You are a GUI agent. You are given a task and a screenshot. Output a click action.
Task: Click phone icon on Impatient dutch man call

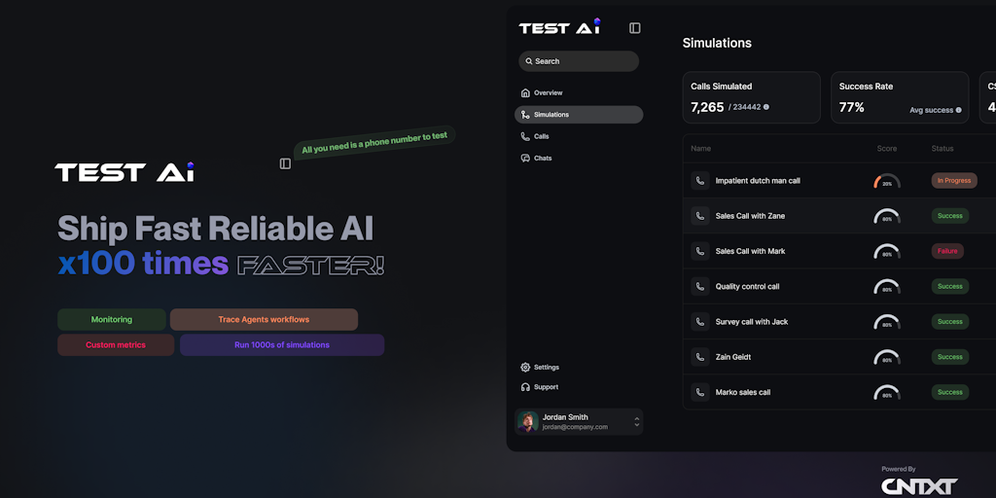click(x=700, y=180)
